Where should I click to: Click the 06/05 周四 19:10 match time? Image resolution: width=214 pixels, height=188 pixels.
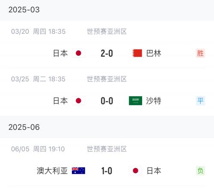click(x=38, y=149)
